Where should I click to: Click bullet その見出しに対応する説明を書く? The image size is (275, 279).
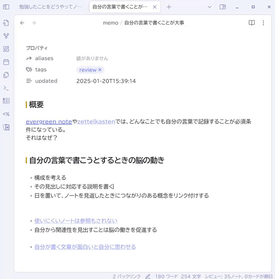click(74, 187)
